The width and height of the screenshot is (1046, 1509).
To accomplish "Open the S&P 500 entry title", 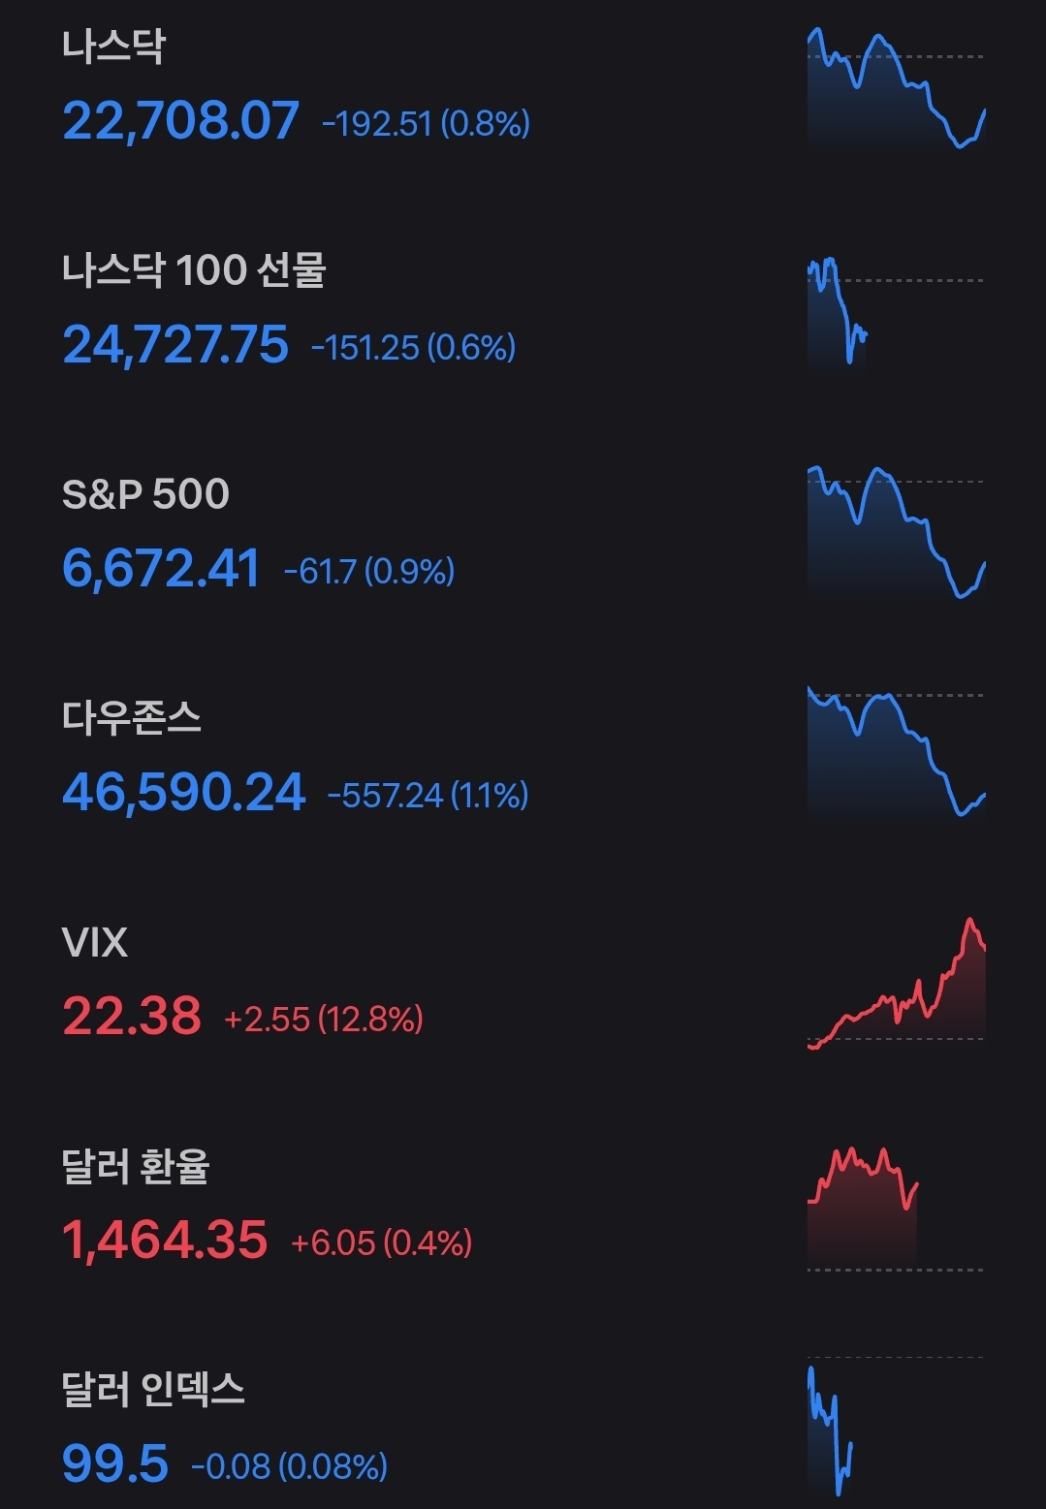I will pos(145,494).
